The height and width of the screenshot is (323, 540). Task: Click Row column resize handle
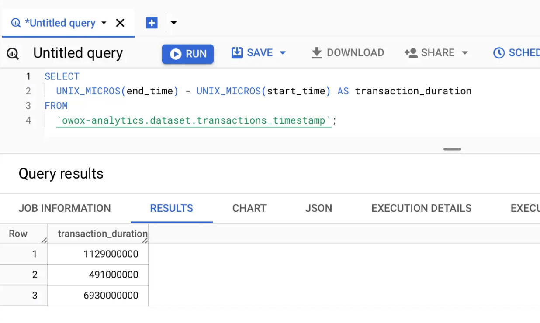pos(45,240)
